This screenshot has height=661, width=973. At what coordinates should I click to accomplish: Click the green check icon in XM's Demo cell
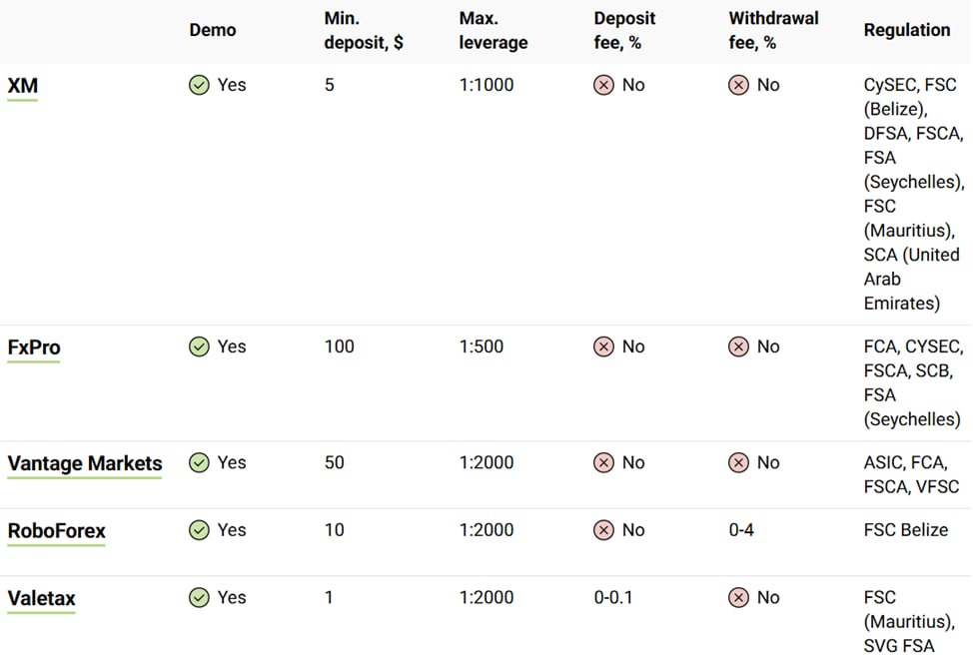pos(199,86)
